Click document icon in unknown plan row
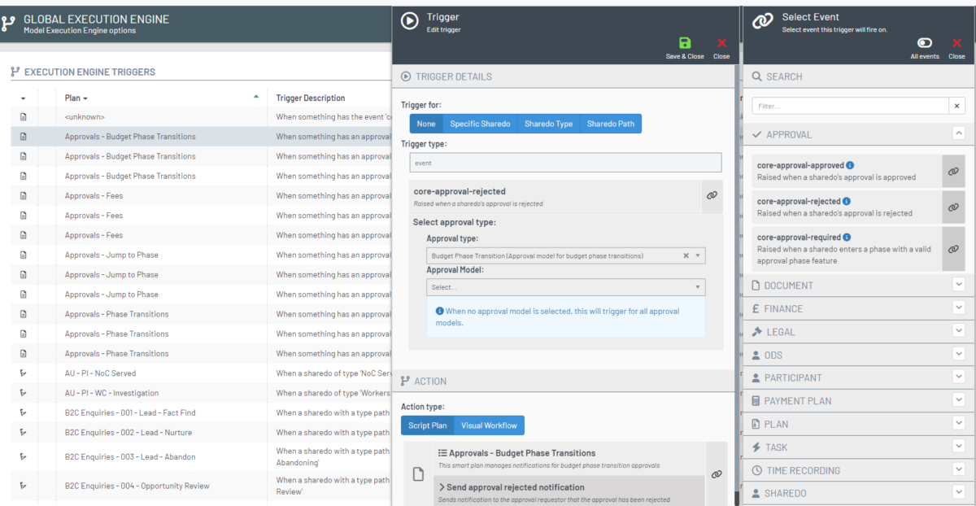The width and height of the screenshot is (976, 506). tap(24, 117)
